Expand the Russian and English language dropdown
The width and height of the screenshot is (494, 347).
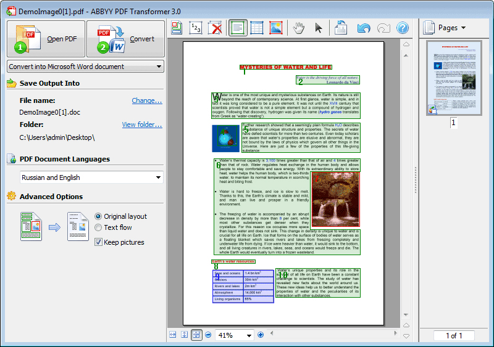click(x=91, y=178)
